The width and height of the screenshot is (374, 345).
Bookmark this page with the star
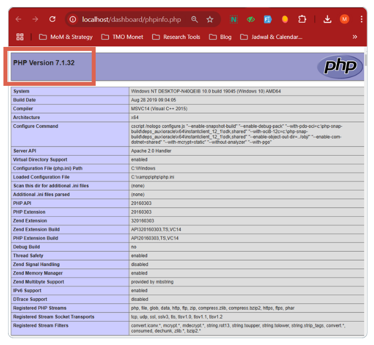[x=210, y=19]
